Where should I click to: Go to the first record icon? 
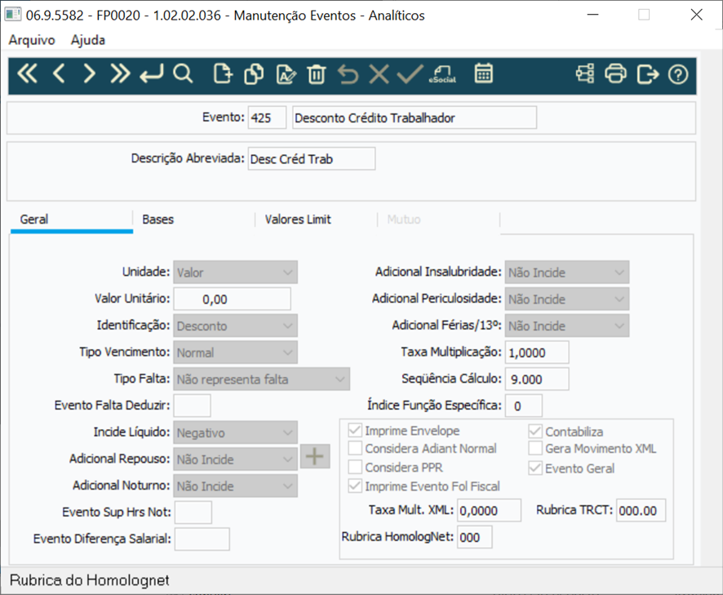click(27, 73)
